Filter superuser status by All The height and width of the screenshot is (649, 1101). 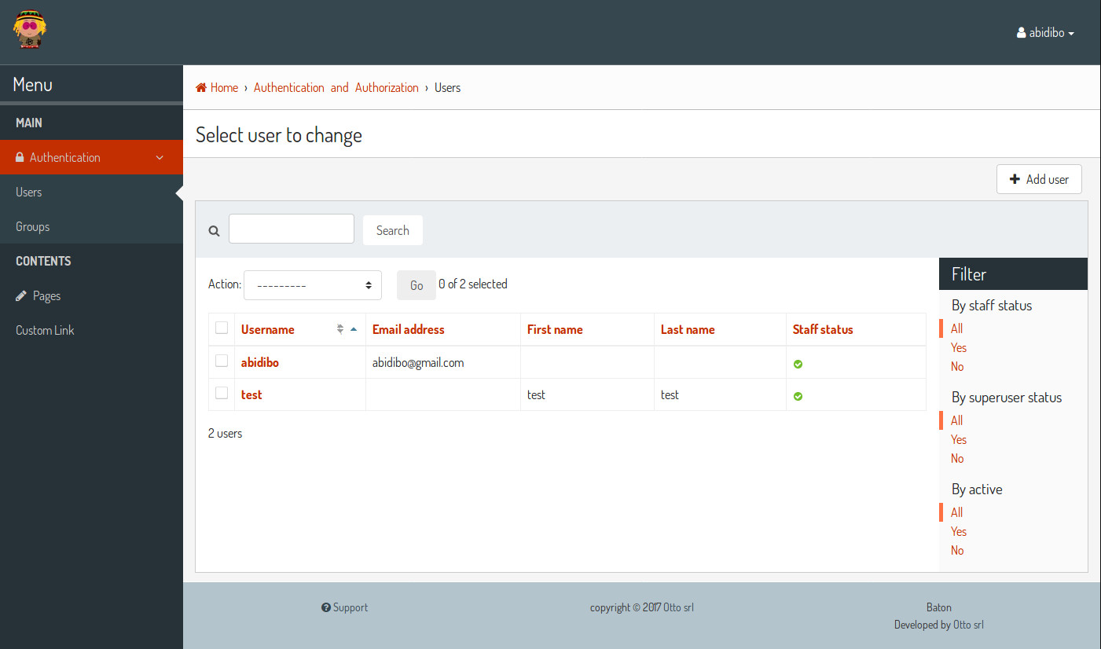click(x=956, y=420)
